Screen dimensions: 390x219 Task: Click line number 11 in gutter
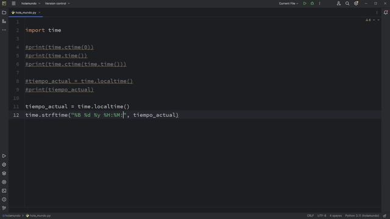[16, 106]
